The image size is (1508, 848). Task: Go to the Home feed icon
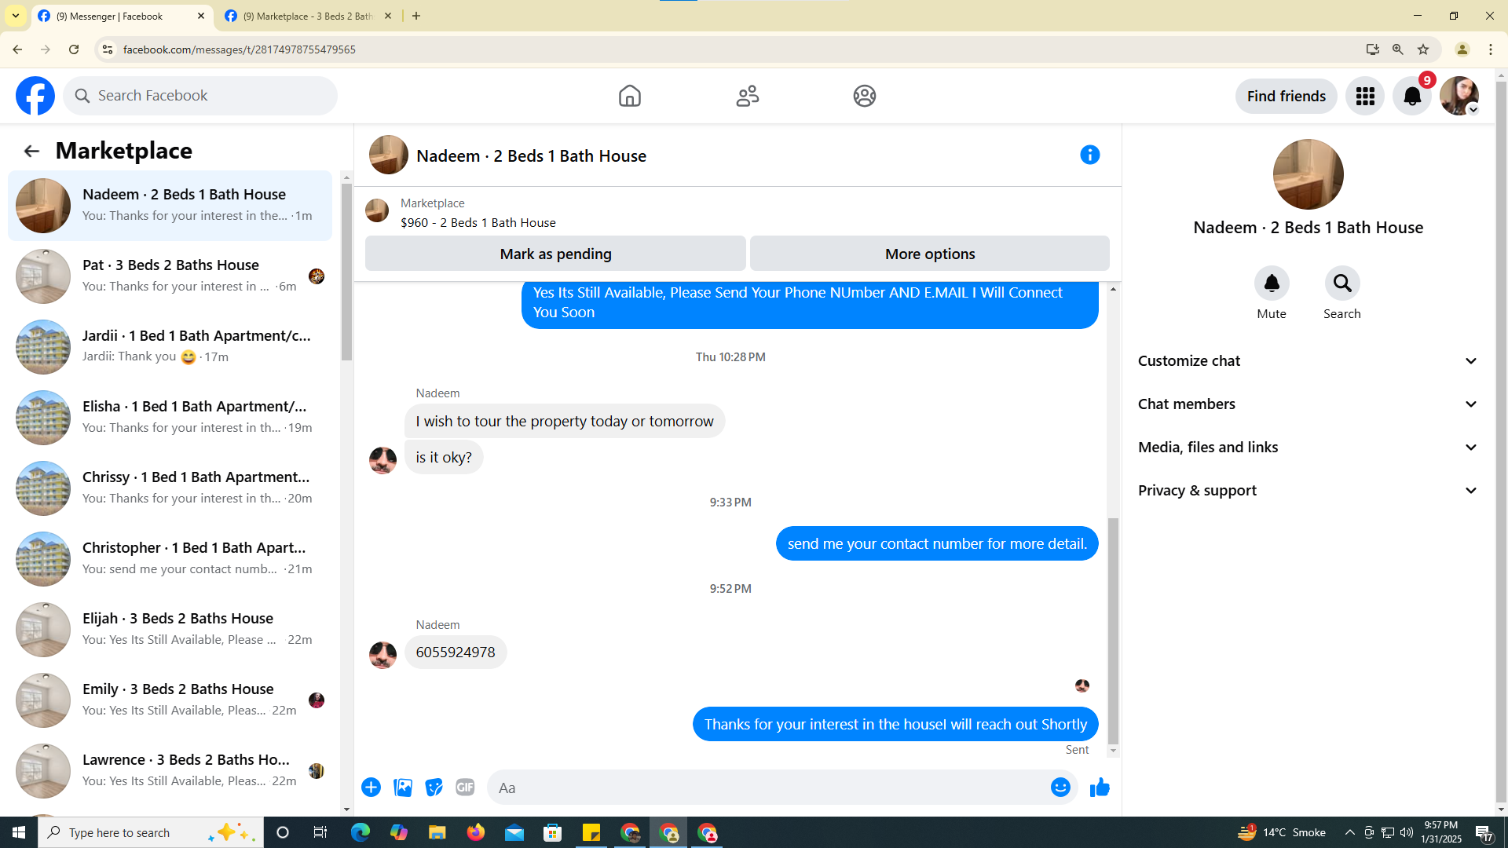pyautogui.click(x=629, y=96)
